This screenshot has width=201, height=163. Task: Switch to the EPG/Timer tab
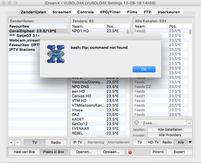click(x=110, y=12)
